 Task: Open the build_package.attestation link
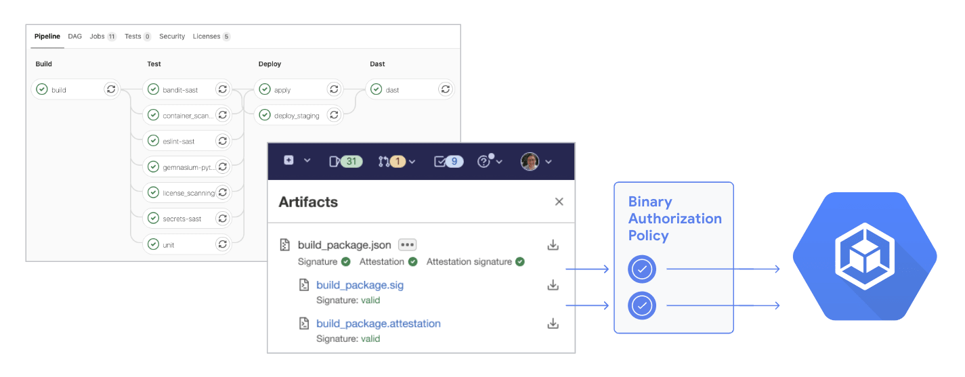(x=379, y=324)
